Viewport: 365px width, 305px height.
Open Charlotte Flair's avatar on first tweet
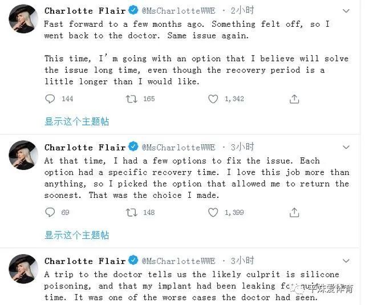tap(23, 19)
